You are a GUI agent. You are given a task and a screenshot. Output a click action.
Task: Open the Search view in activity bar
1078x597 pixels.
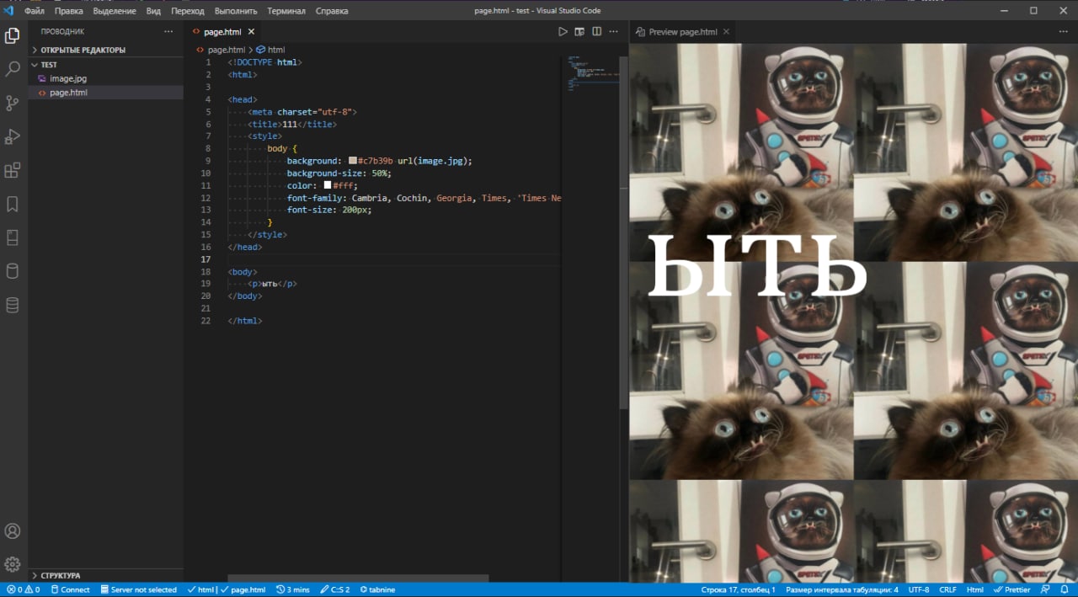point(13,69)
